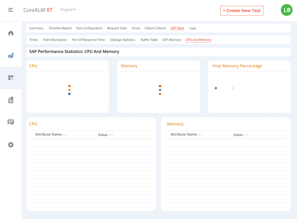Click the 'Free Memory Percentage' card title
This screenshot has height=219, width=297.
[237, 66]
